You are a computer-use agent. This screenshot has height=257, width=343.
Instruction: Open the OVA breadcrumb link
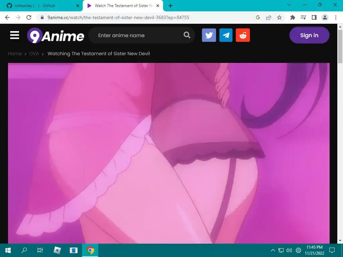pyautogui.click(x=34, y=54)
